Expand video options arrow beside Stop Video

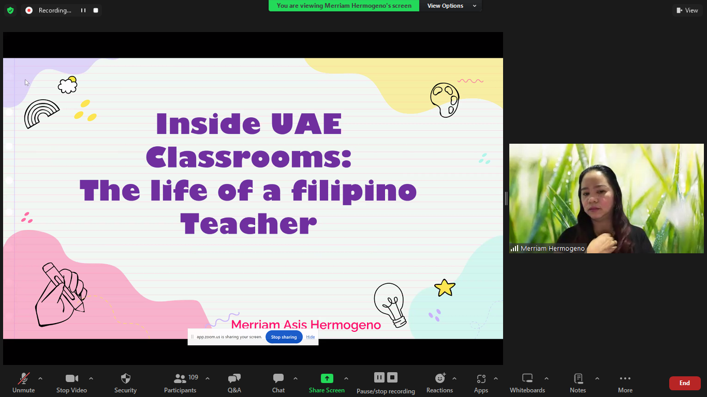point(91,378)
